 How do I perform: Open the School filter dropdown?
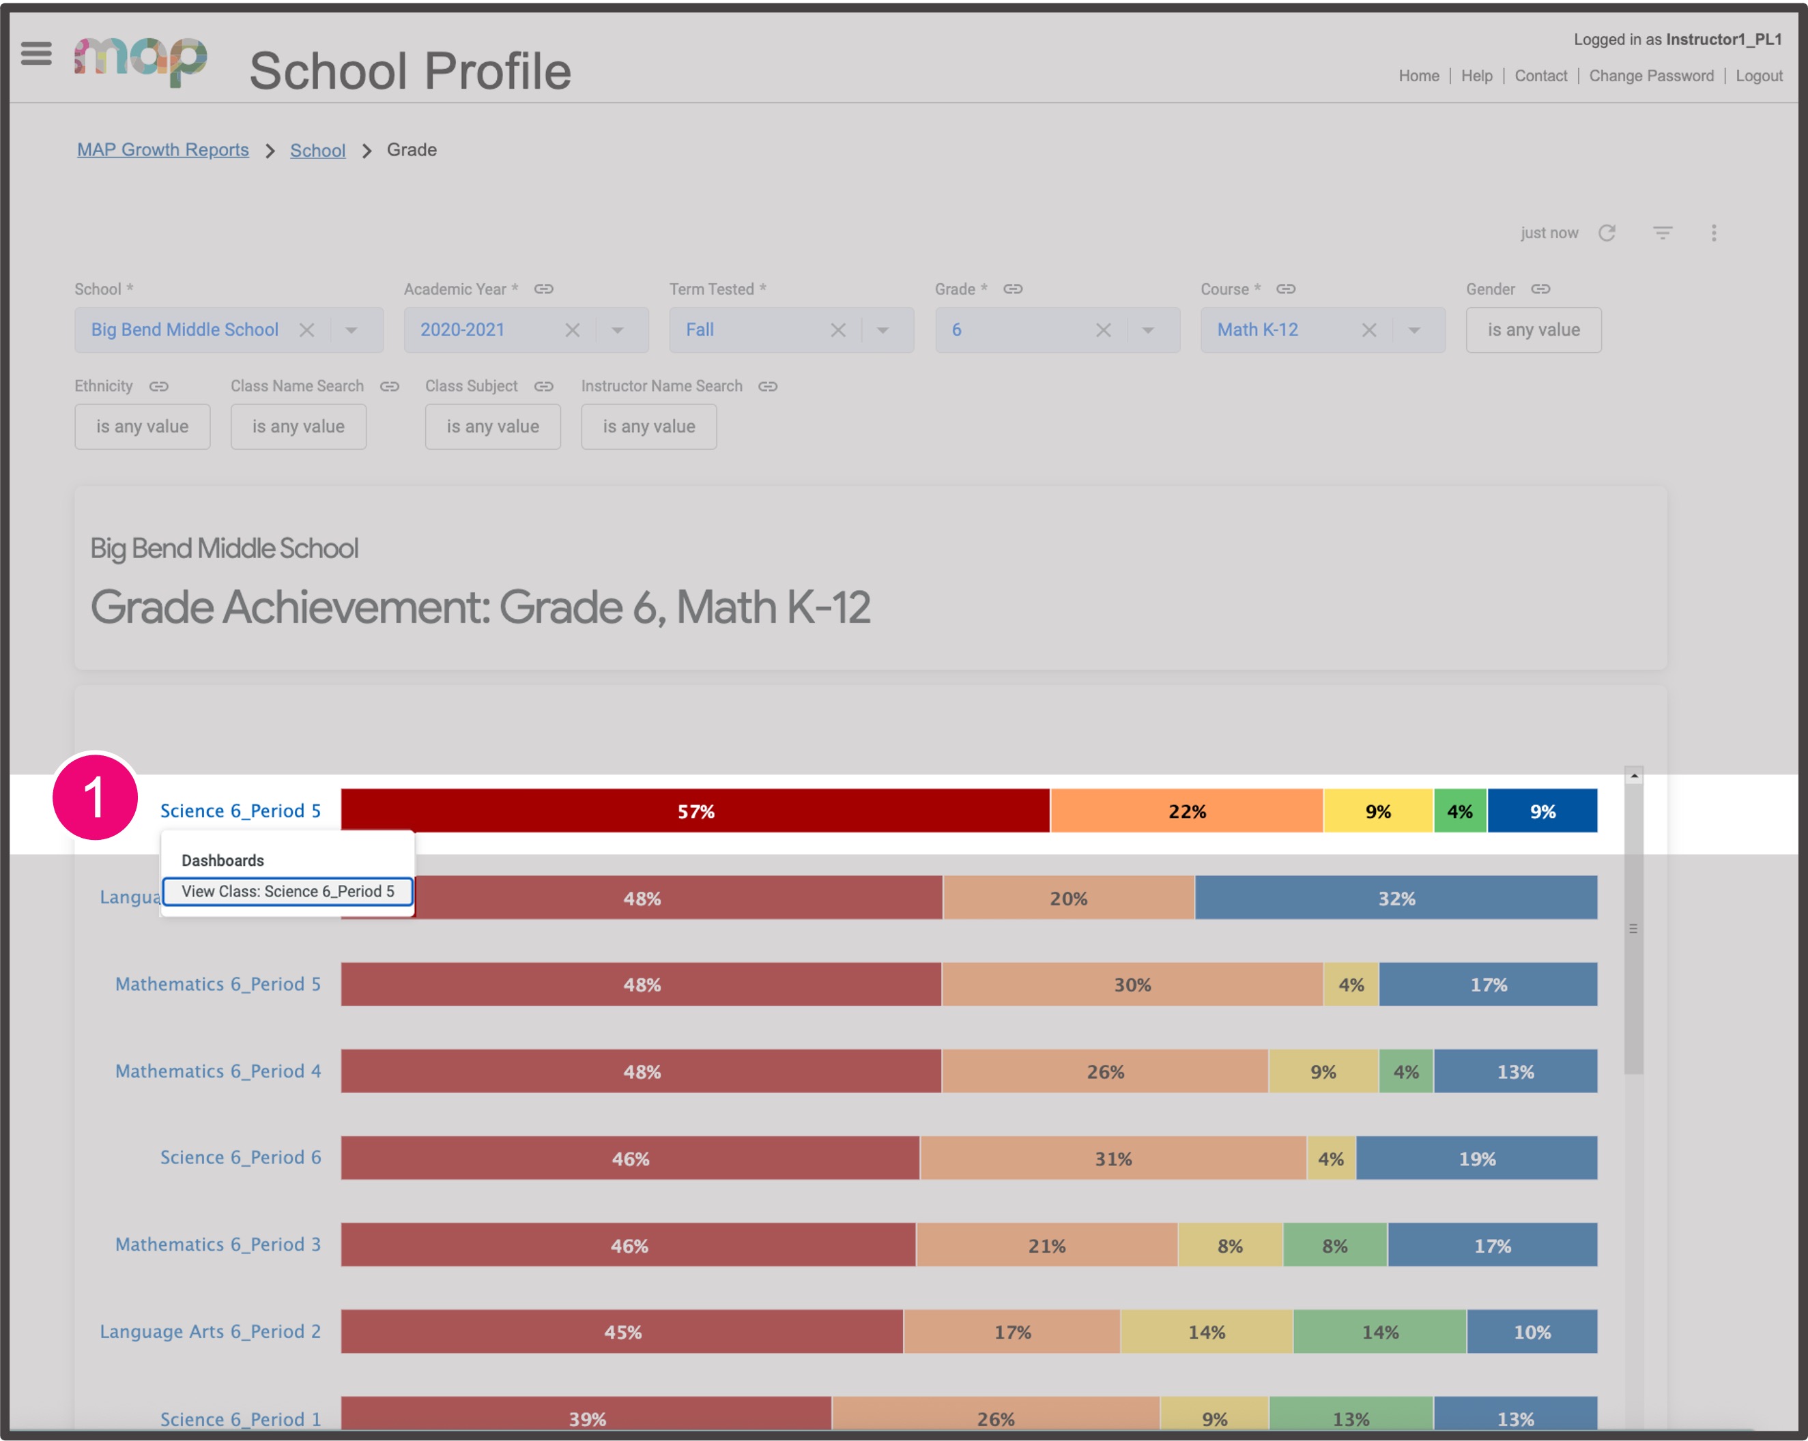(351, 330)
